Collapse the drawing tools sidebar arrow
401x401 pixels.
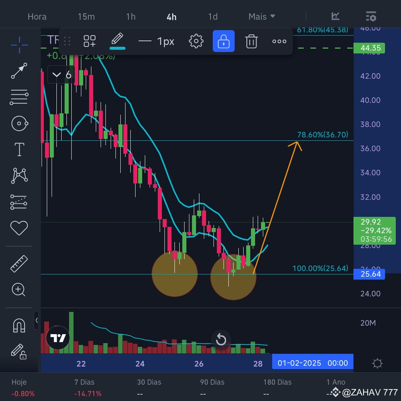coord(36,320)
